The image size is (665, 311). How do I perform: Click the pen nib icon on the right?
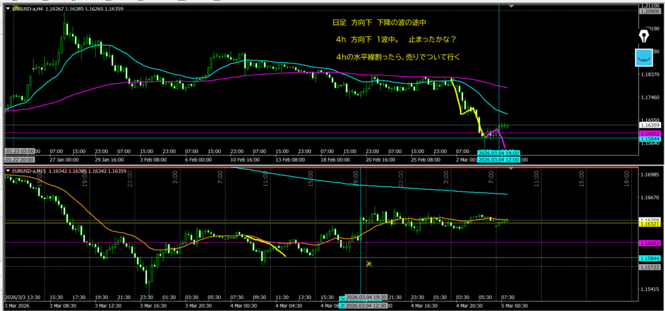click(645, 35)
